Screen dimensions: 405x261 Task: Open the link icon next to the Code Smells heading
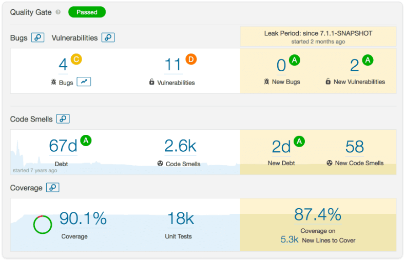(x=63, y=118)
